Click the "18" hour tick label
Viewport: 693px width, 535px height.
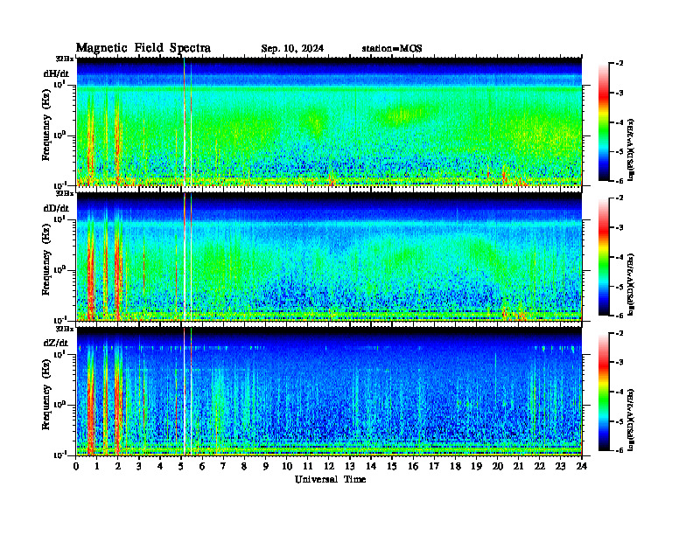click(x=455, y=466)
